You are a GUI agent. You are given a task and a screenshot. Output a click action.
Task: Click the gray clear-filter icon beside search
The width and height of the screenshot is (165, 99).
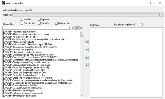pos(77,28)
